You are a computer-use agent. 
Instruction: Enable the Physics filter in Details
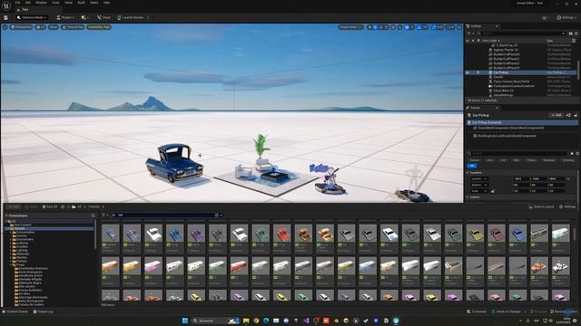click(531, 160)
